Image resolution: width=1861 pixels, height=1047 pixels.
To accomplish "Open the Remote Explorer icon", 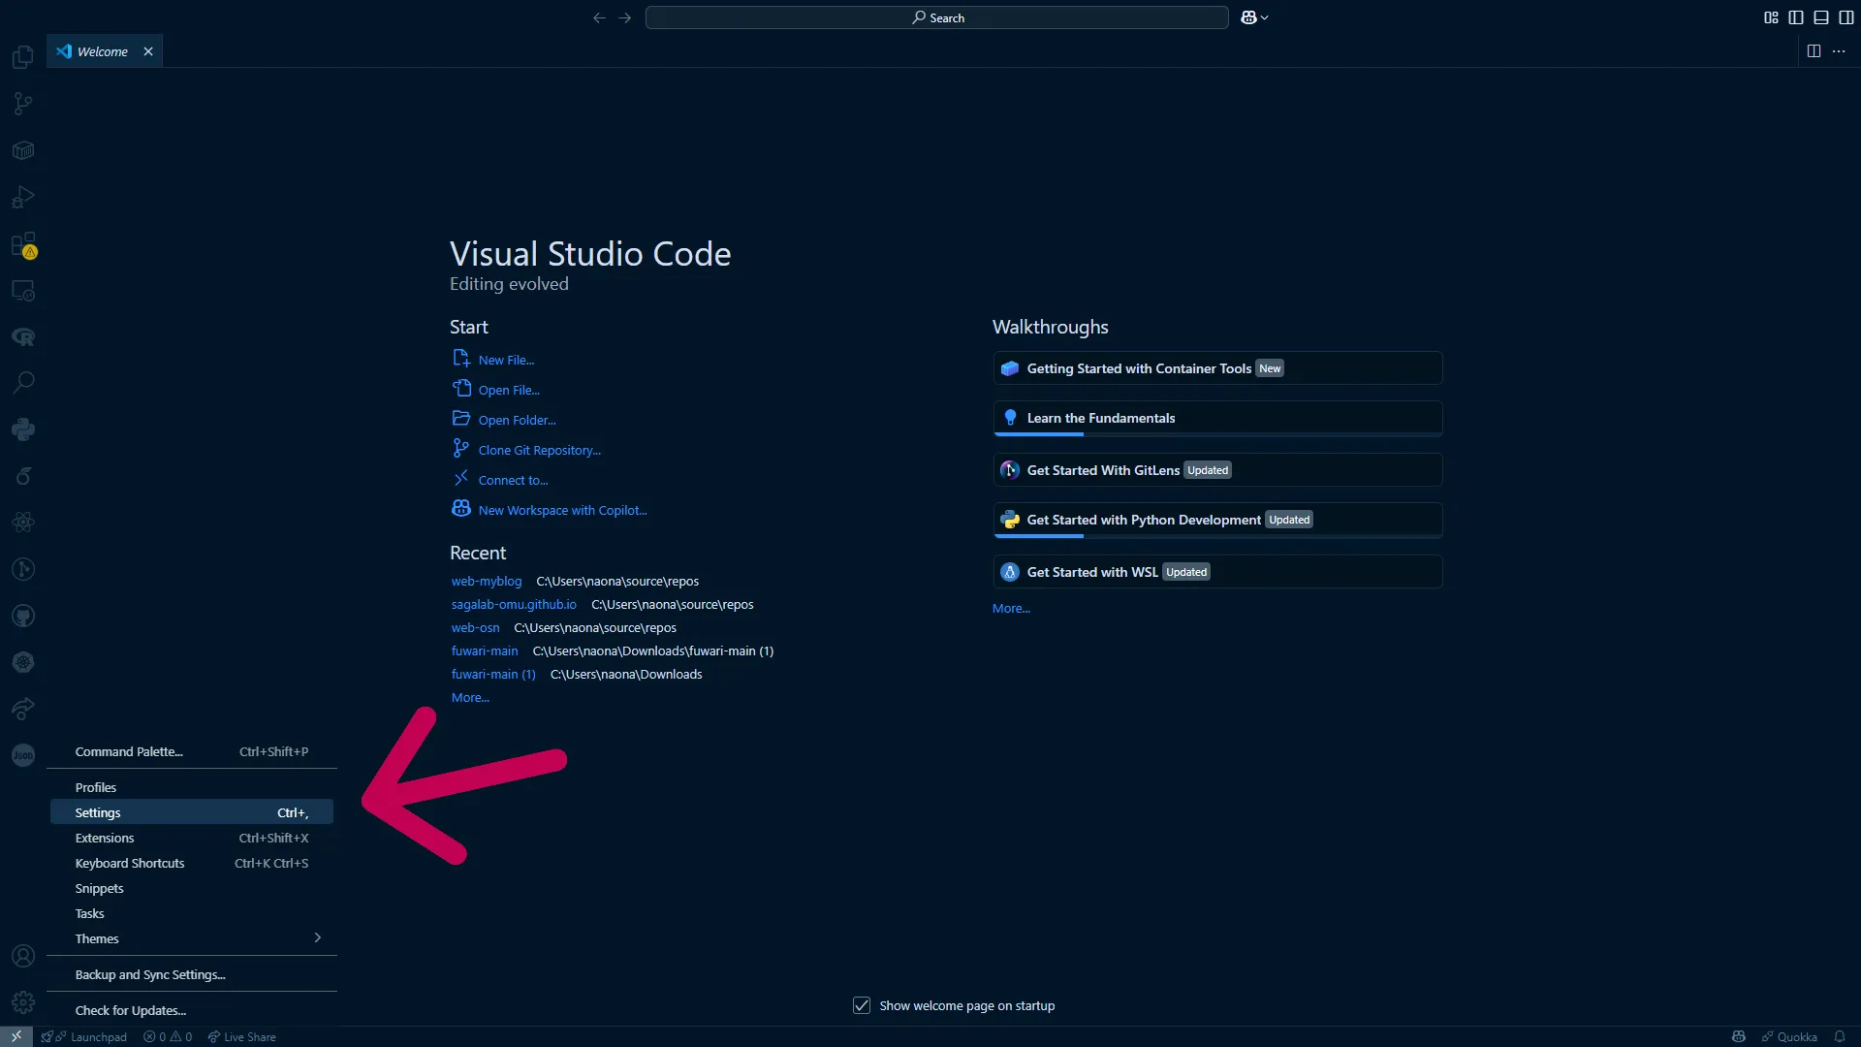I will pyautogui.click(x=22, y=291).
